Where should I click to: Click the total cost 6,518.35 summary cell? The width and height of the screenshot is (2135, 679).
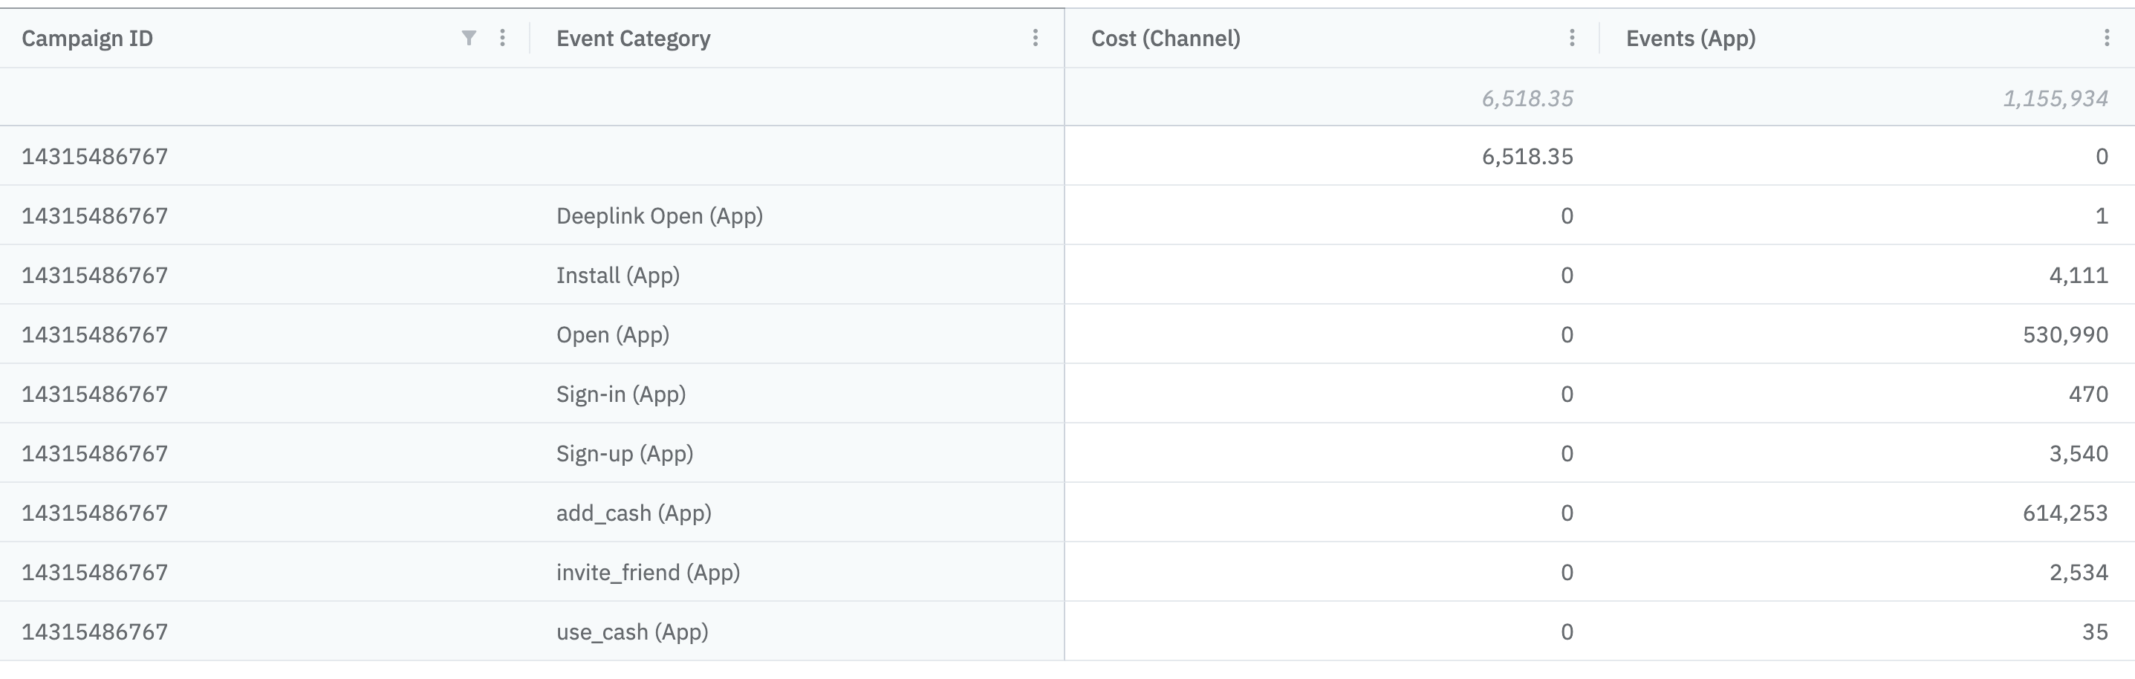1527,99
